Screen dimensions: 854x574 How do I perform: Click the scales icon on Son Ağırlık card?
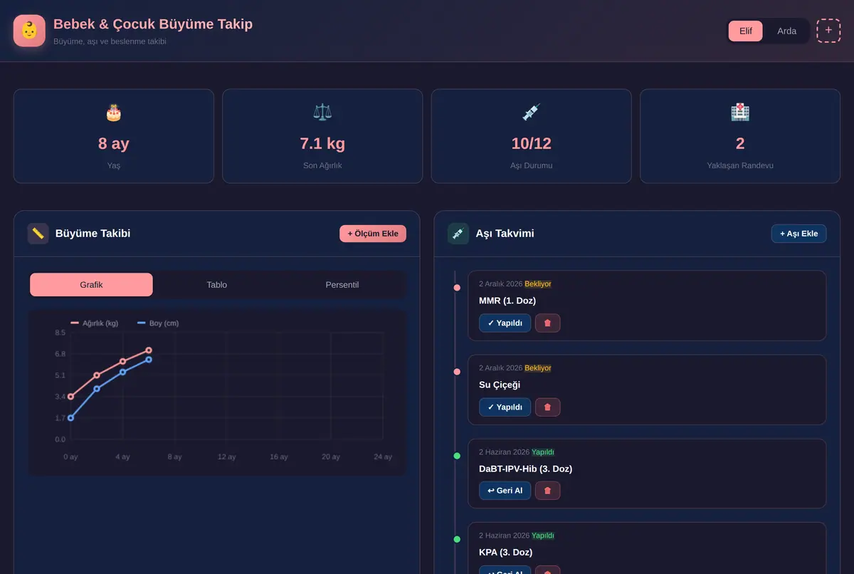322,112
